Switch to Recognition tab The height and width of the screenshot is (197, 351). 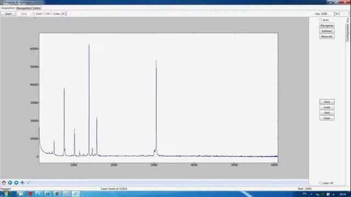(24, 8)
